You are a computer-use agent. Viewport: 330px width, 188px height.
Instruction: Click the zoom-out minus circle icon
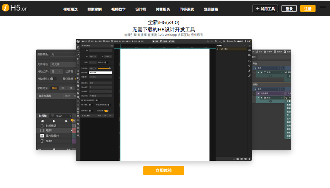click(228, 41)
